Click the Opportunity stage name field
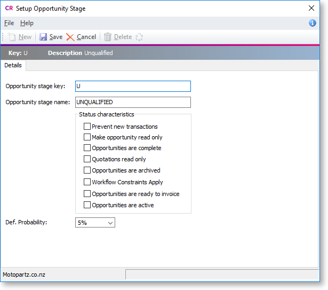Image resolution: width=328 pixels, height=290 pixels. 133,102
